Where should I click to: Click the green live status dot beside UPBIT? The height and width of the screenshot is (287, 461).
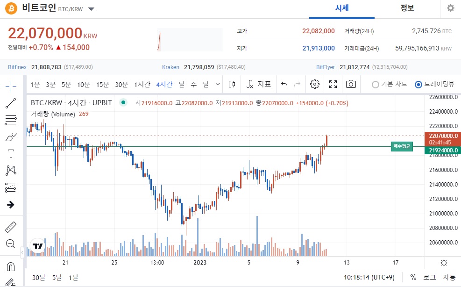(x=123, y=103)
